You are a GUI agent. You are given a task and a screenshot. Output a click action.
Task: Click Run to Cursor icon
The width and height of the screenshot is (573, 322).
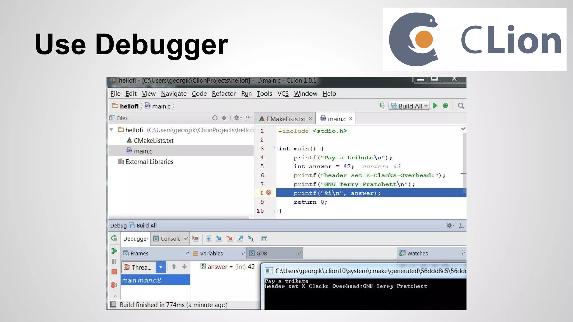click(251, 238)
